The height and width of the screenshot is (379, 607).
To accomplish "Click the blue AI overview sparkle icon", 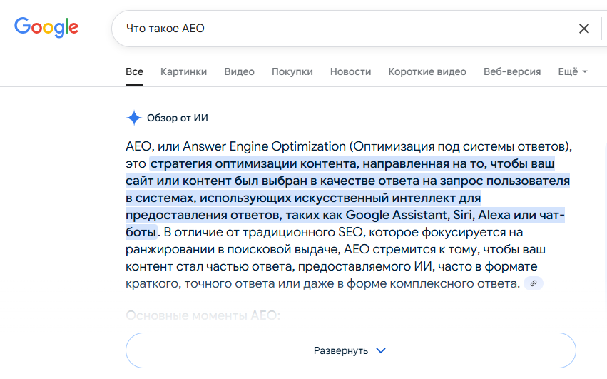I will (134, 118).
